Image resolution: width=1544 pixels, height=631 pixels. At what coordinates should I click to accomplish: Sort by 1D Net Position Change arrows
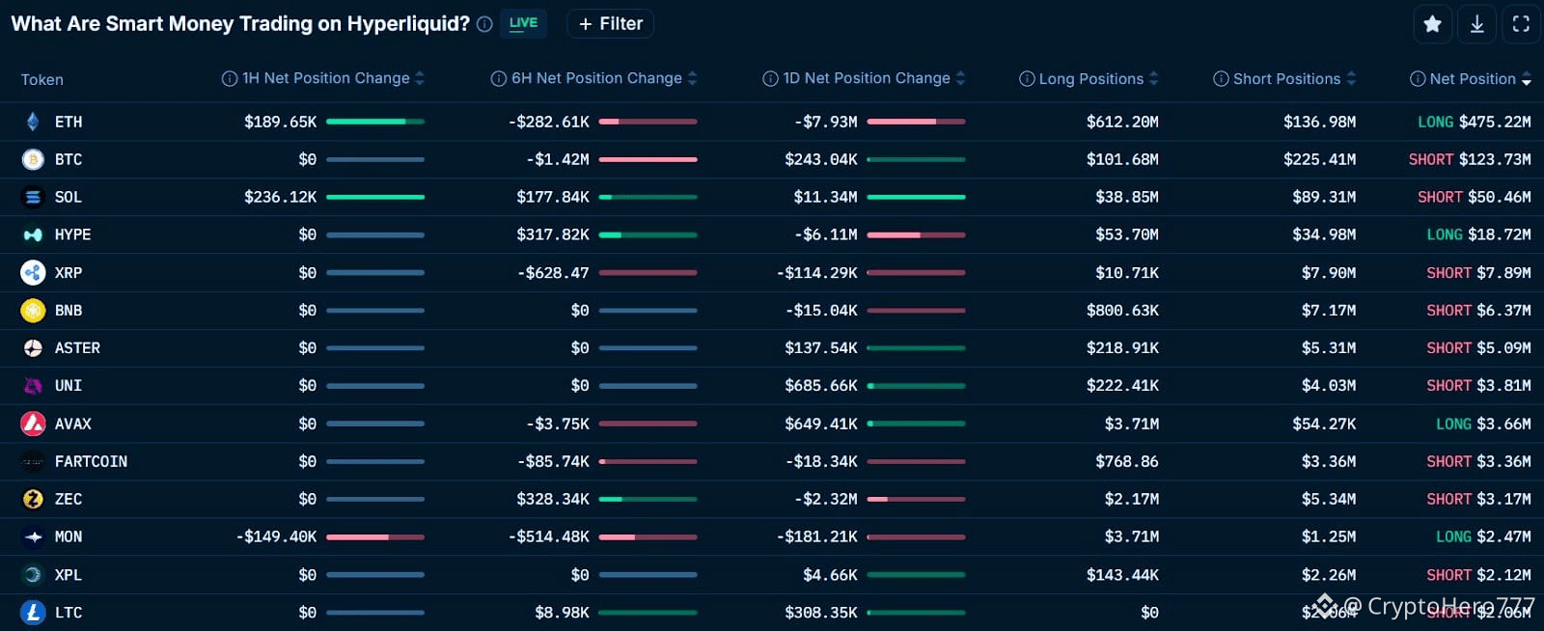click(960, 79)
